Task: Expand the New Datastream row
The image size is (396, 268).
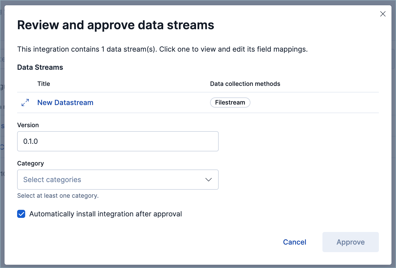Action: click(25, 103)
